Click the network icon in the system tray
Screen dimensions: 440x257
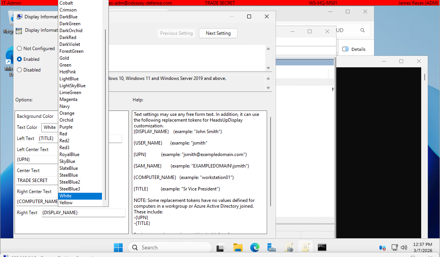394,247
